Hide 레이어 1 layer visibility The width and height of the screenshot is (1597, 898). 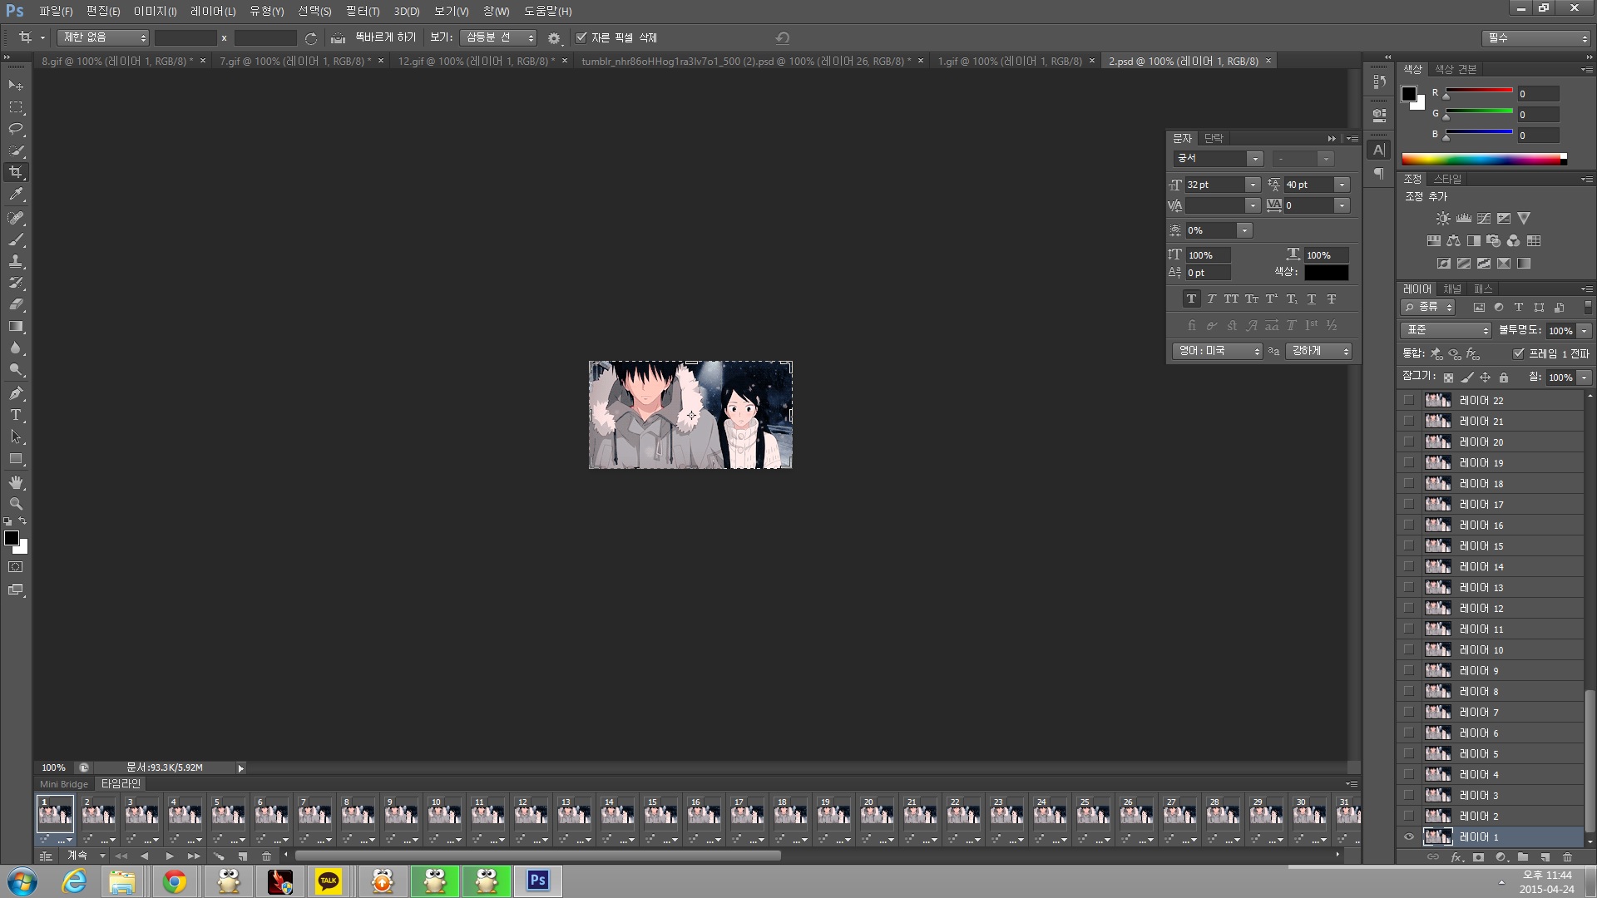(1409, 837)
